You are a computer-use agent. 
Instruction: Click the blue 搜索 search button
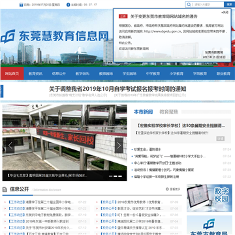tap(229, 5)
